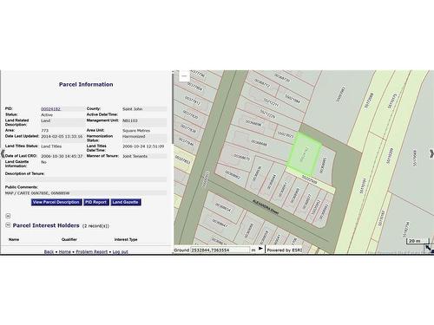Click the parcel info panel scrollbar
The height and width of the screenshot is (325, 434).
point(173,107)
